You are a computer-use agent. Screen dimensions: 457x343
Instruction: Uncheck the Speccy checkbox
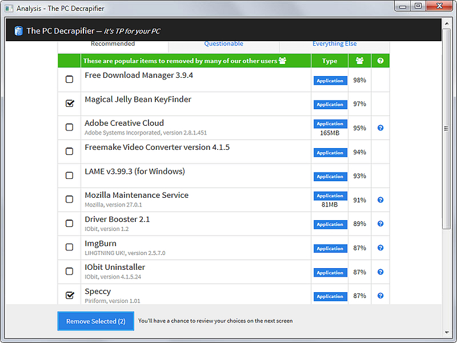(69, 295)
